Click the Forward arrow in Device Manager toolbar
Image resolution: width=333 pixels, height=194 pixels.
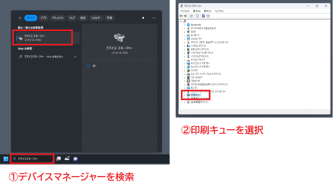click(x=185, y=16)
